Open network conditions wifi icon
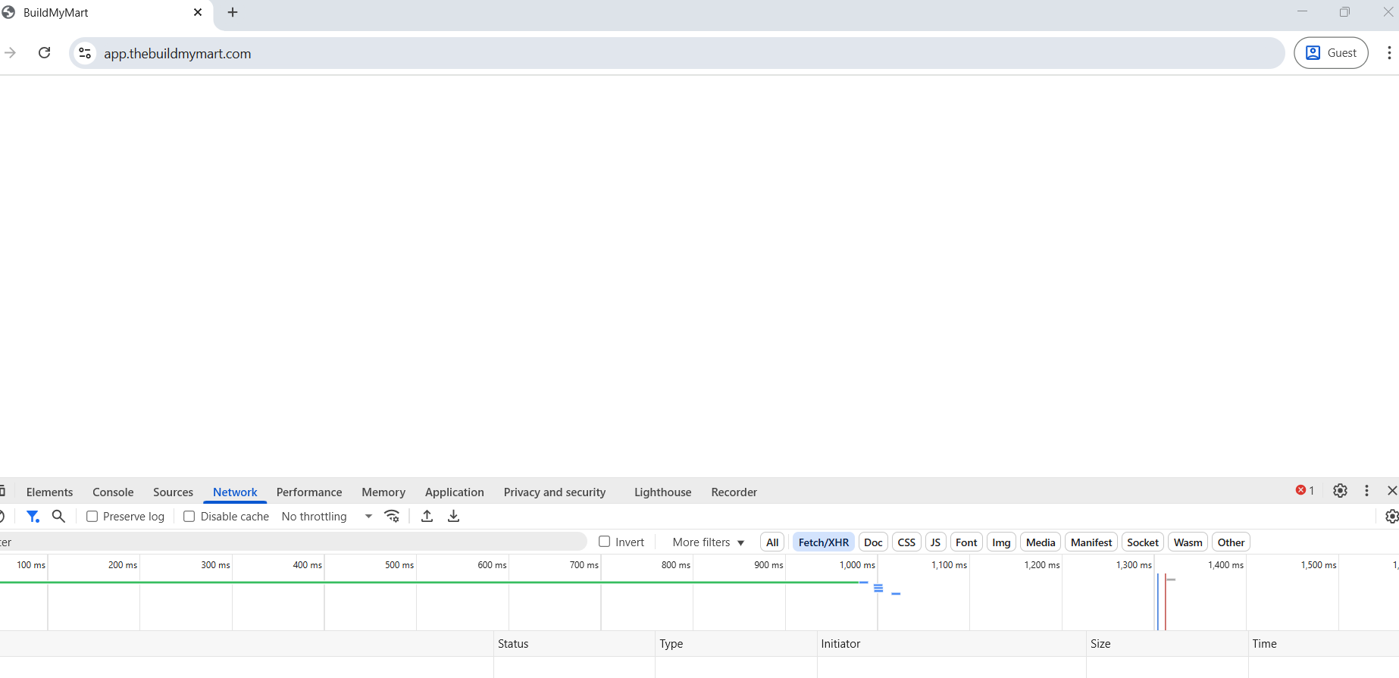The height and width of the screenshot is (678, 1399). (x=392, y=517)
